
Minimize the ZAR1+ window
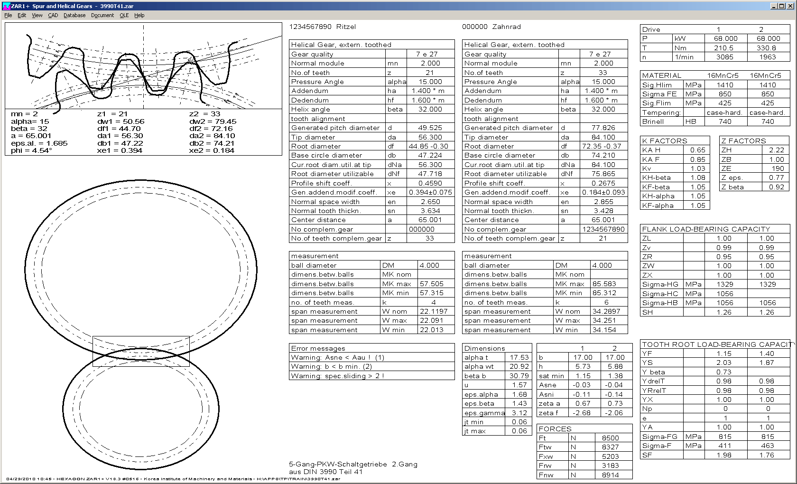pos(774,6)
